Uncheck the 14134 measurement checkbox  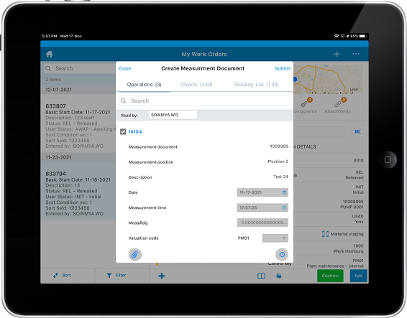[x=123, y=131]
